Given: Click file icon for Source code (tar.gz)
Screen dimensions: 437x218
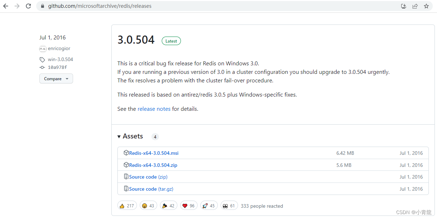Looking at the screenshot, I should tap(126, 189).
